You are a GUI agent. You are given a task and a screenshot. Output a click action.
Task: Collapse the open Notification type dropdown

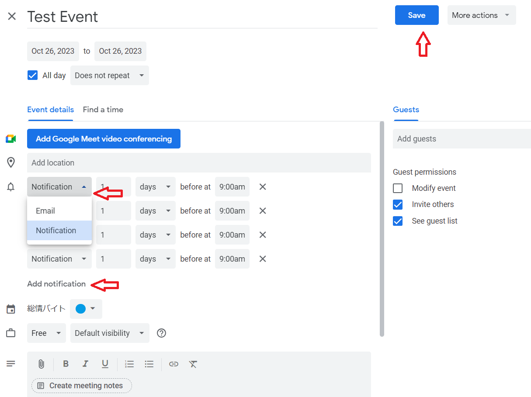click(59, 187)
